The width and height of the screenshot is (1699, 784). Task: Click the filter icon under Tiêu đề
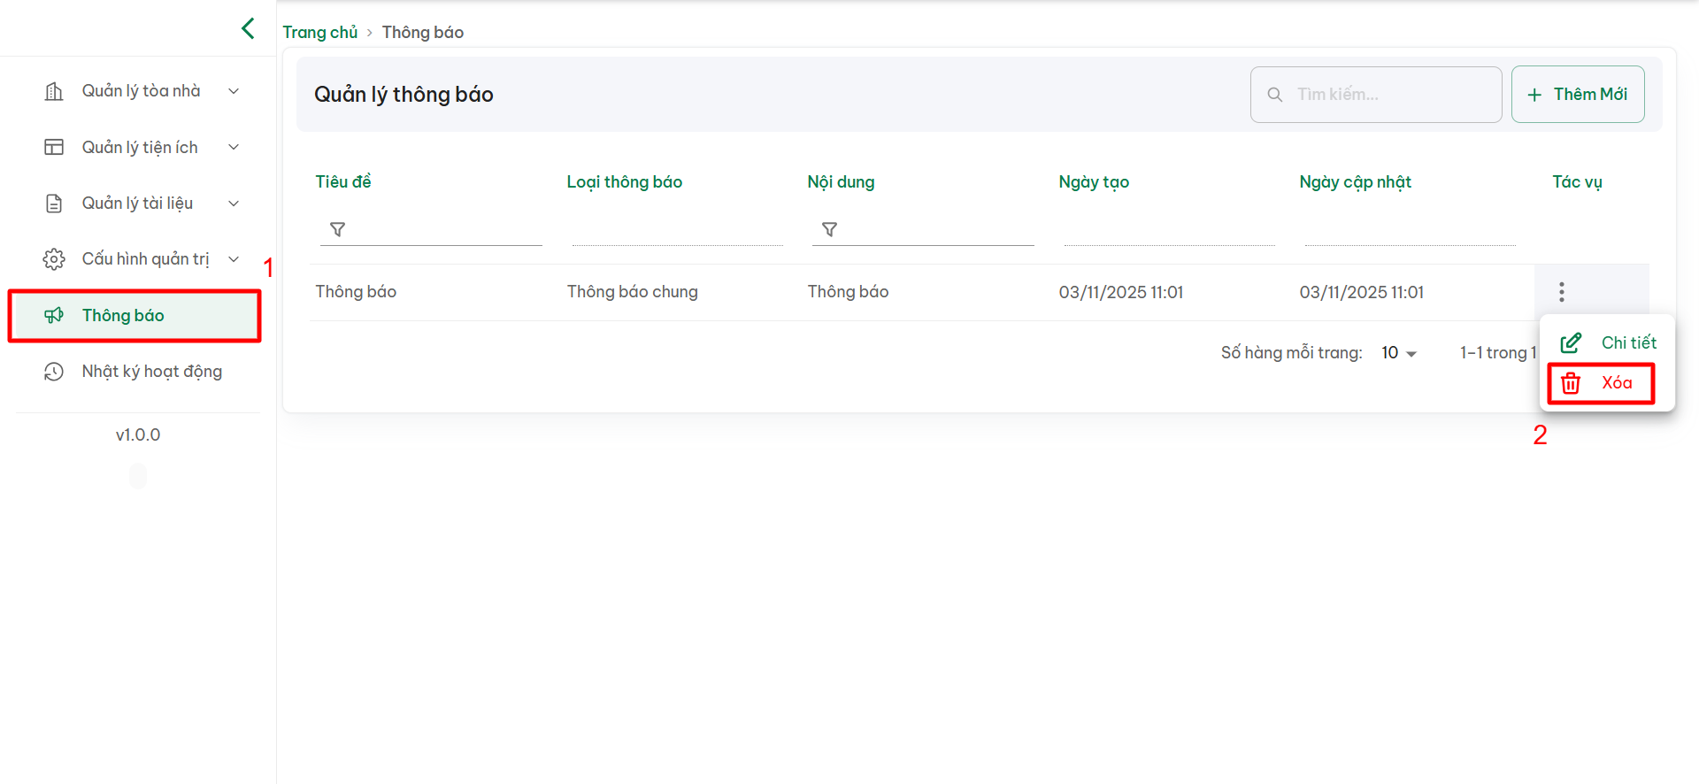(337, 229)
